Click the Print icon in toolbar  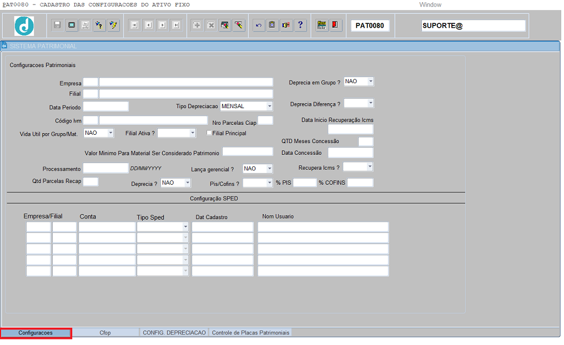point(85,25)
